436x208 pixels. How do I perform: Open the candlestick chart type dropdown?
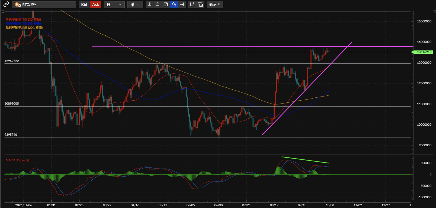(x=135, y=5)
